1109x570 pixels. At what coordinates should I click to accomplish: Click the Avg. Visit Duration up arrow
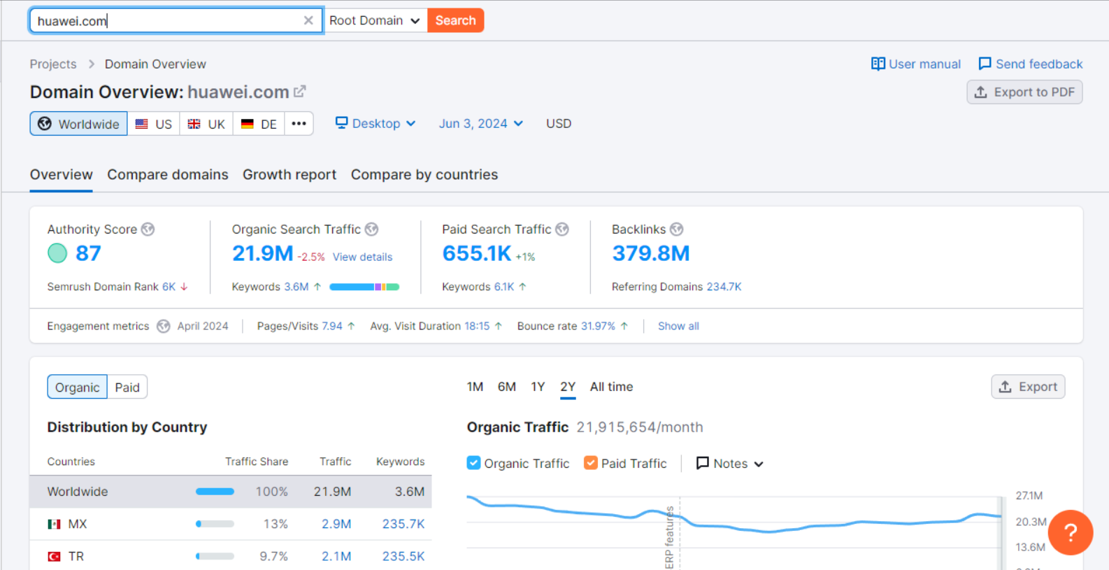[x=498, y=326]
